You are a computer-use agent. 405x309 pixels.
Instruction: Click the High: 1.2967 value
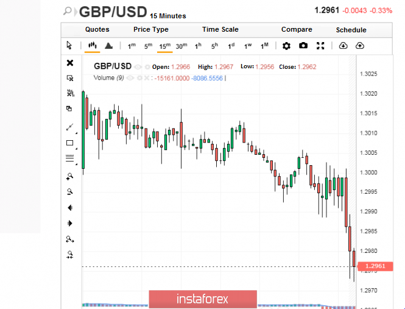(x=216, y=67)
